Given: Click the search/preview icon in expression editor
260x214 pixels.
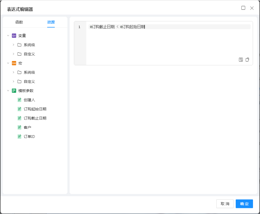Looking at the screenshot, I should pyautogui.click(x=241, y=60).
